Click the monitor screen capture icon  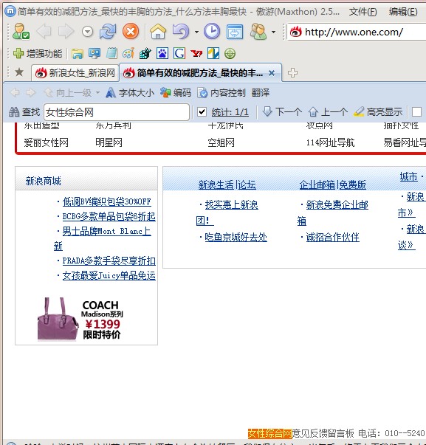(95, 53)
